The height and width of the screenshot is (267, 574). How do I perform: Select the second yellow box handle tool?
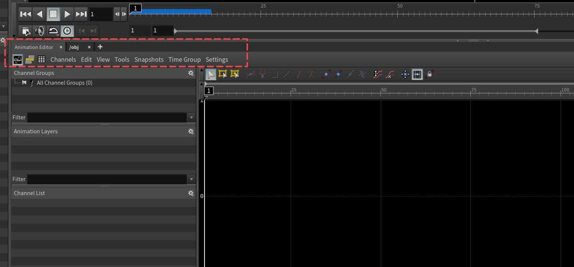[x=235, y=74]
